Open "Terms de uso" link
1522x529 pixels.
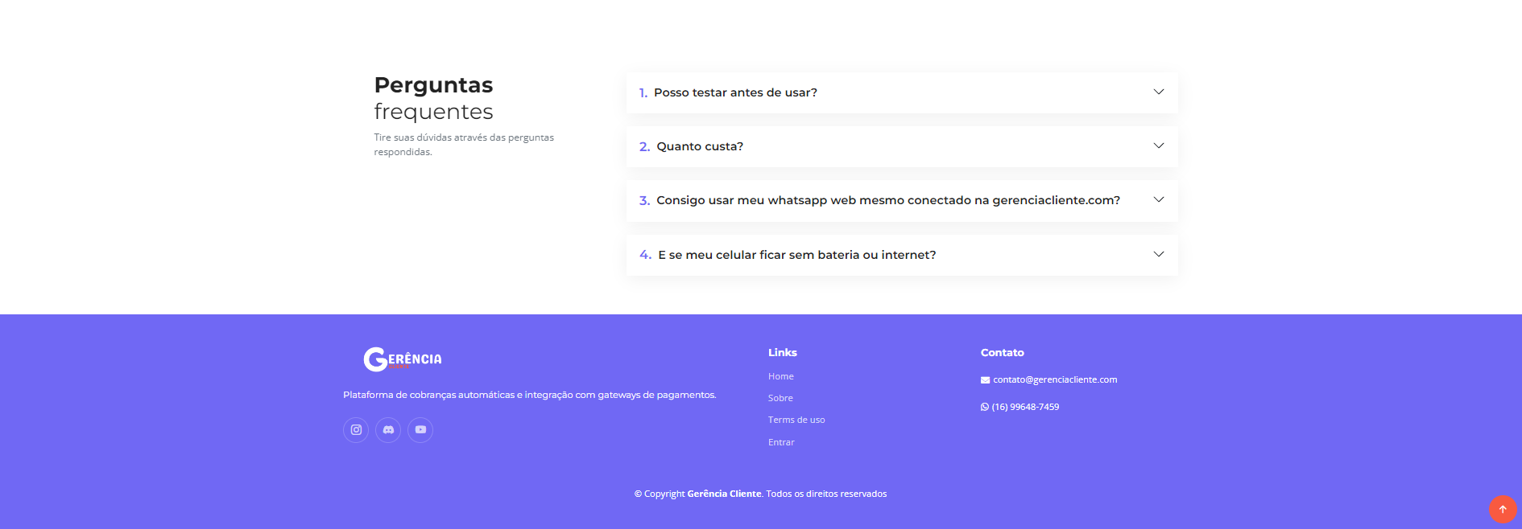coord(796,420)
